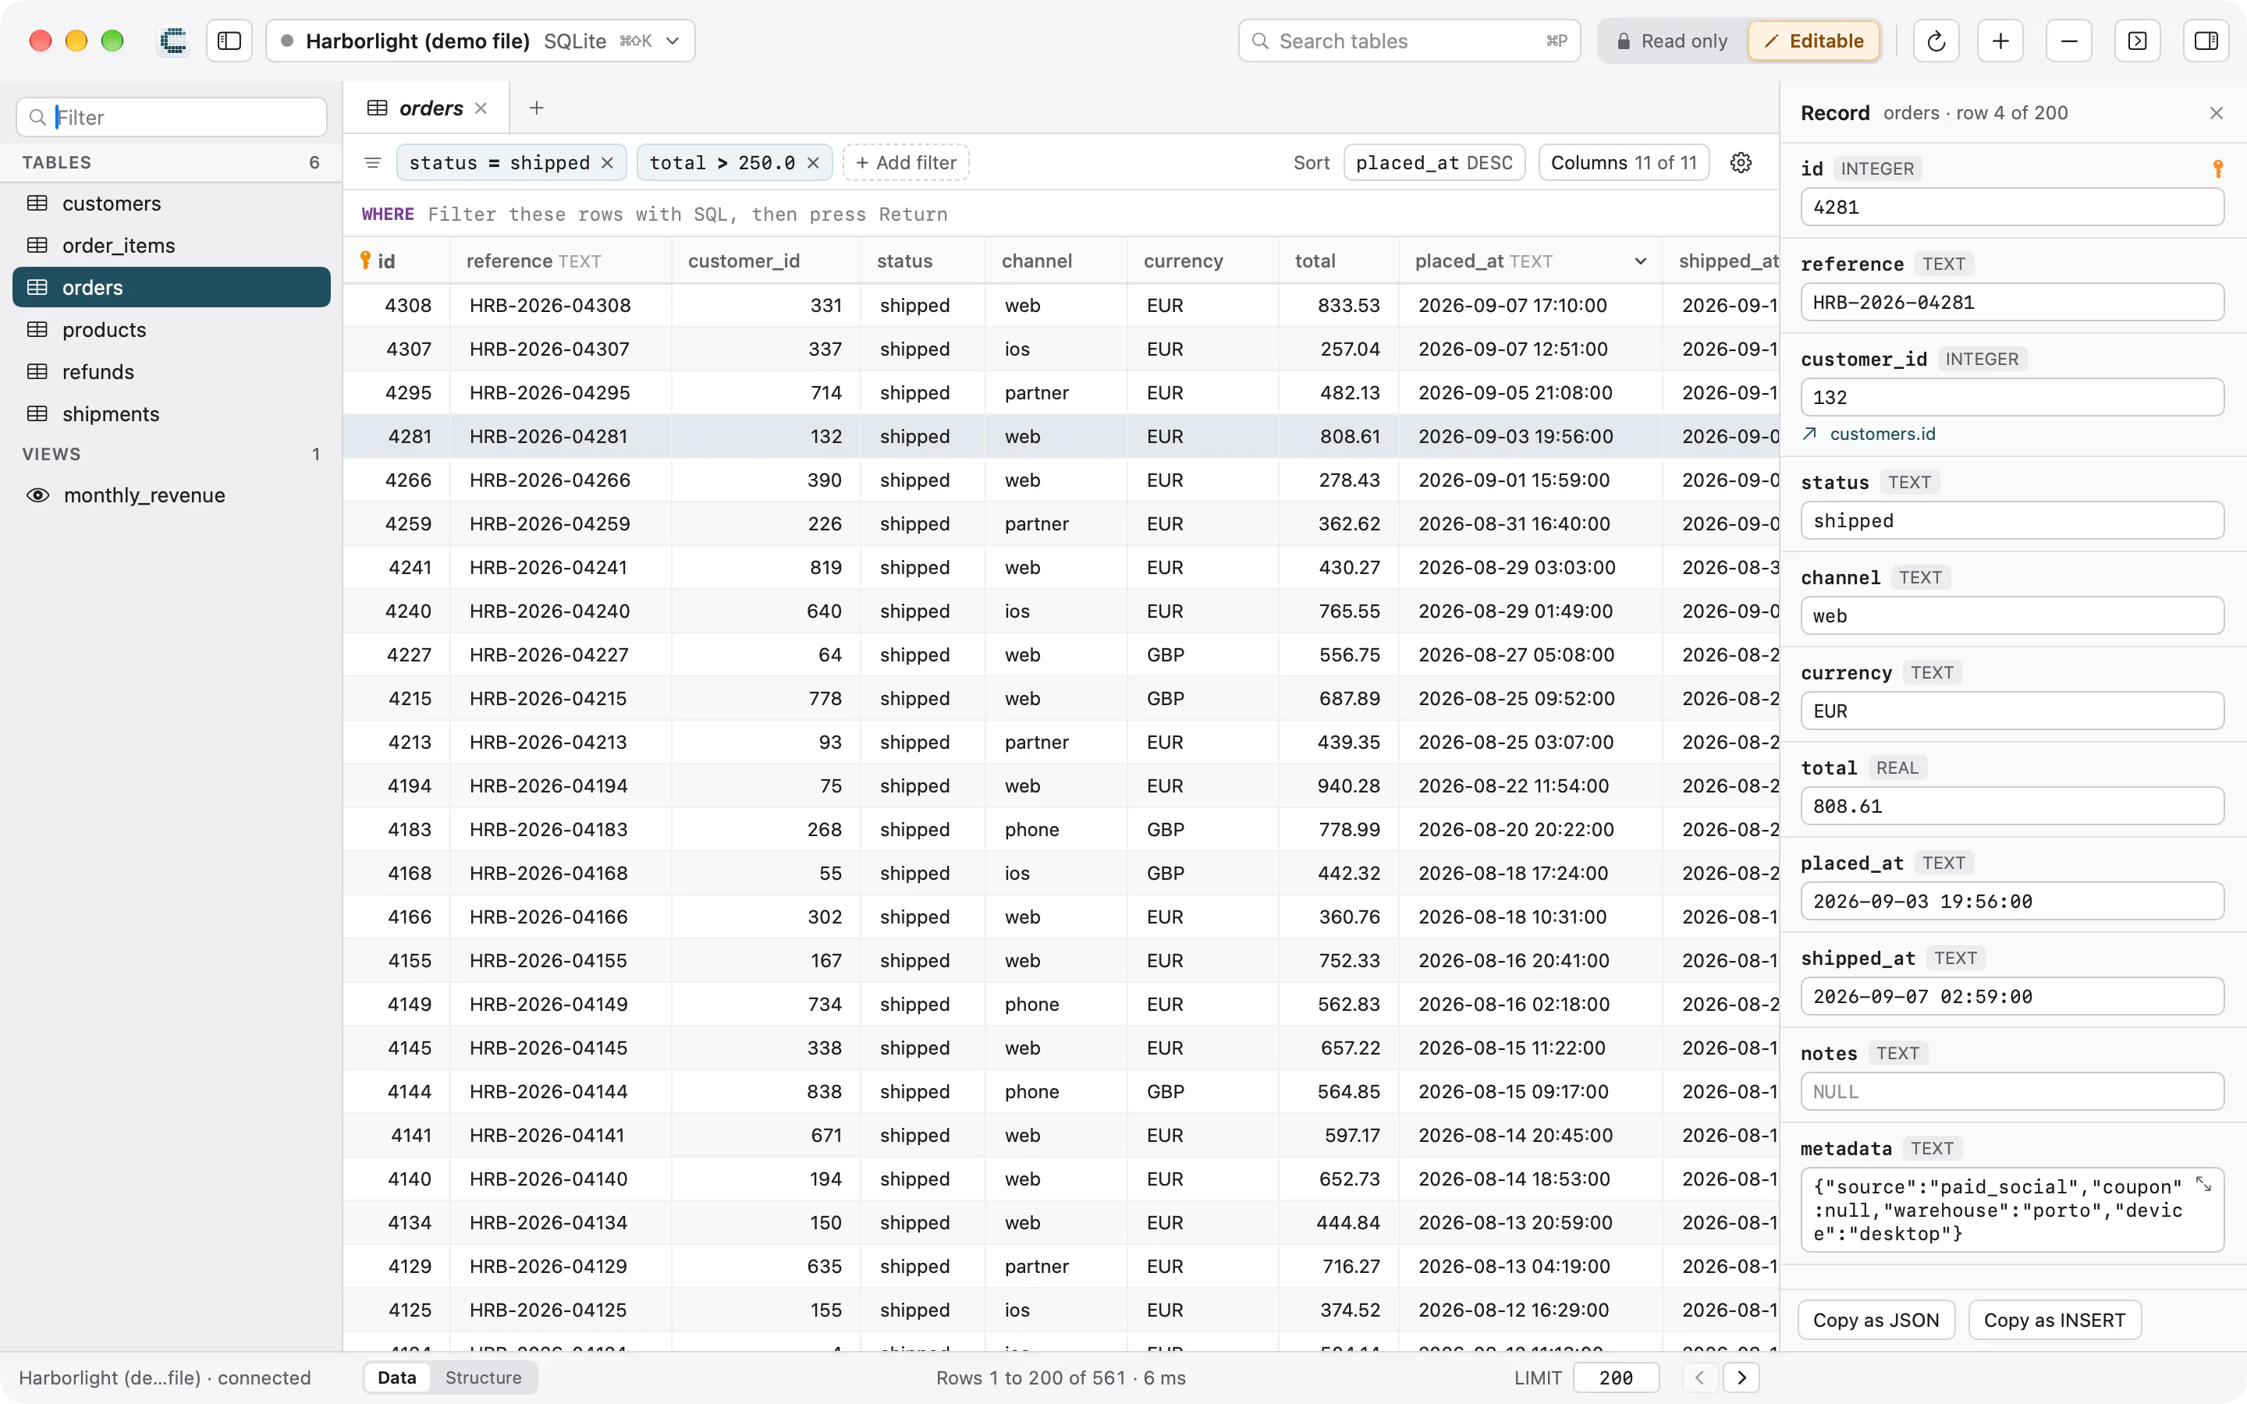2247x1404 pixels.
Task: Click the LIMIT 200 field
Action: [x=1616, y=1377]
